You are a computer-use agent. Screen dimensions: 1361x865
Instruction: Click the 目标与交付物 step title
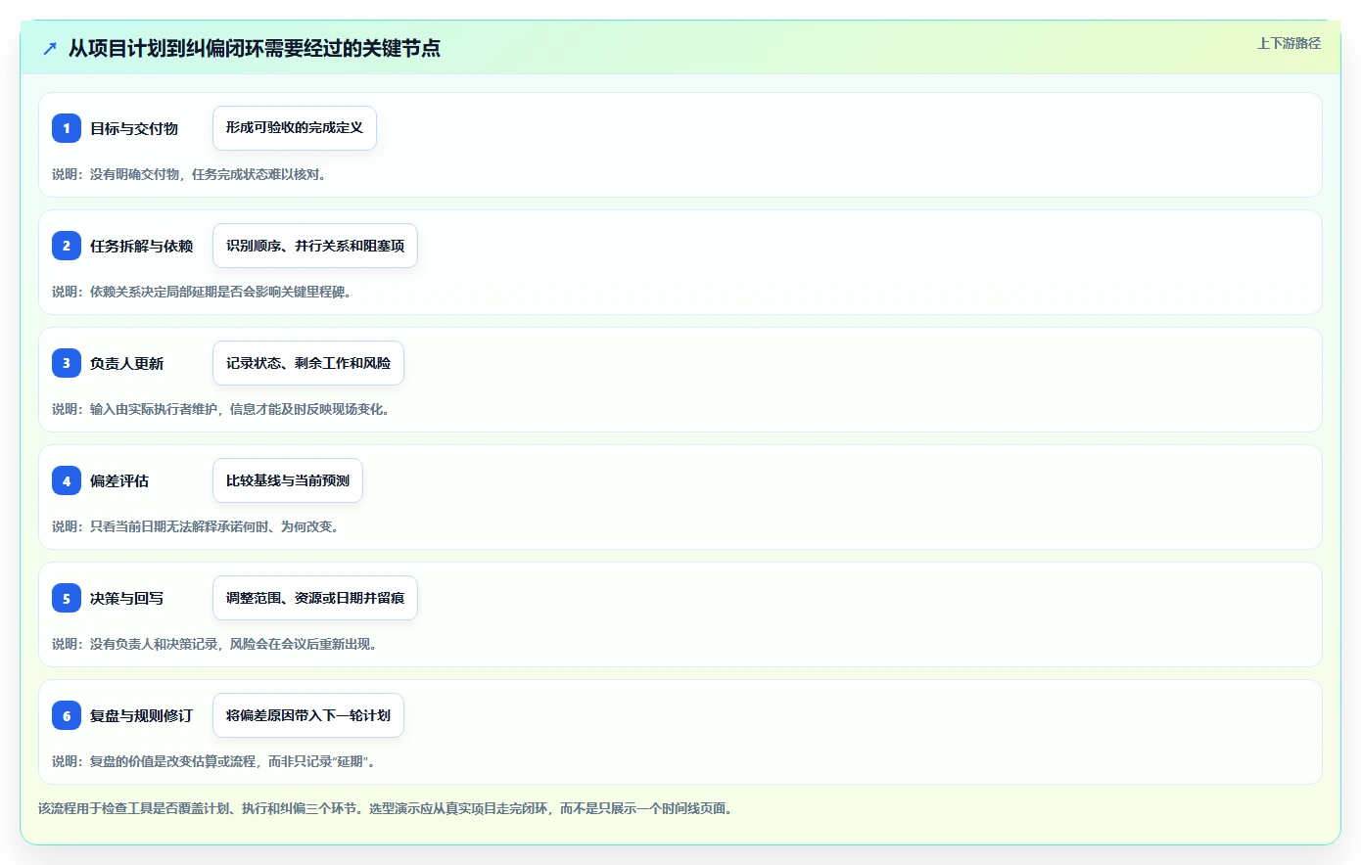coord(134,128)
